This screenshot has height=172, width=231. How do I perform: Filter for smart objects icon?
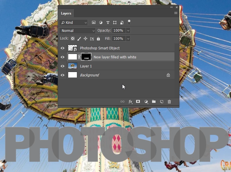[x=122, y=22]
